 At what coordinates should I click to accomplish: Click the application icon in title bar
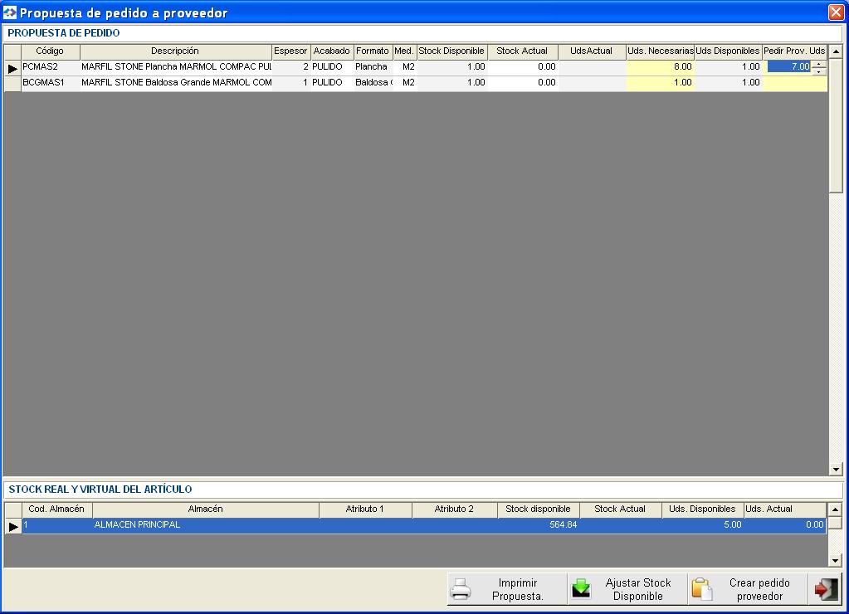pyautogui.click(x=10, y=12)
